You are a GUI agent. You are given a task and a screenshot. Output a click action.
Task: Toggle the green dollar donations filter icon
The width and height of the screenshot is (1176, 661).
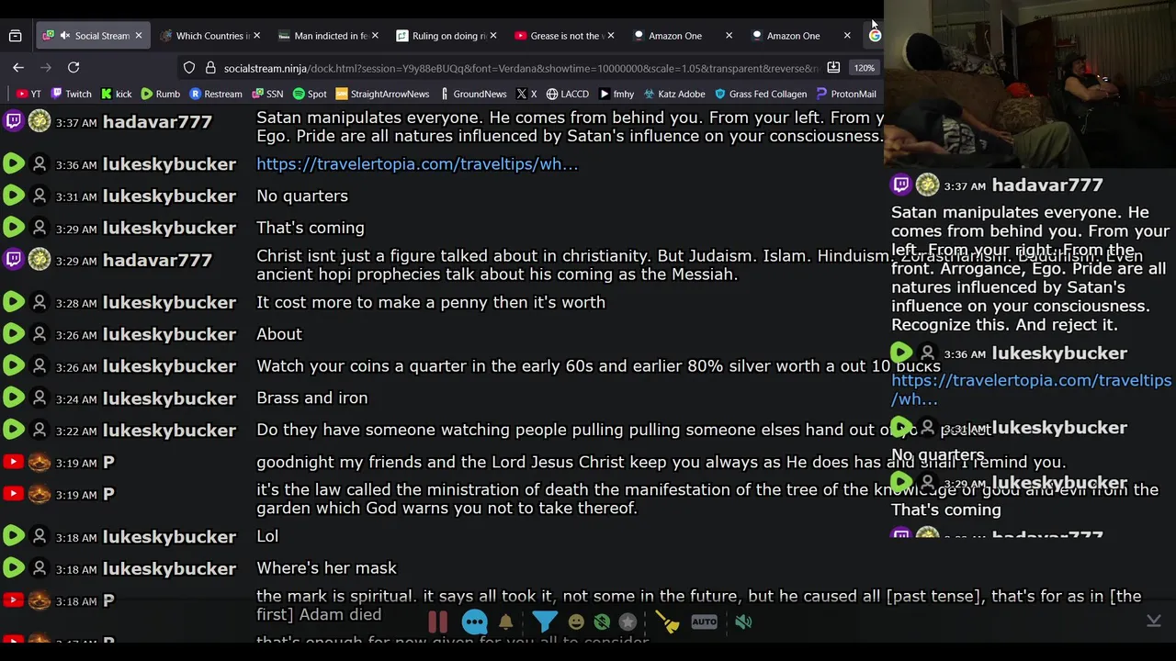click(602, 622)
